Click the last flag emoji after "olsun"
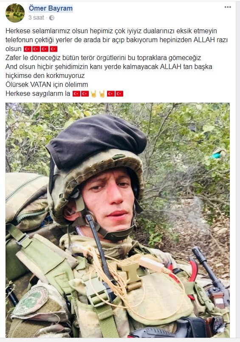The image size is (240, 342). (x=54, y=49)
